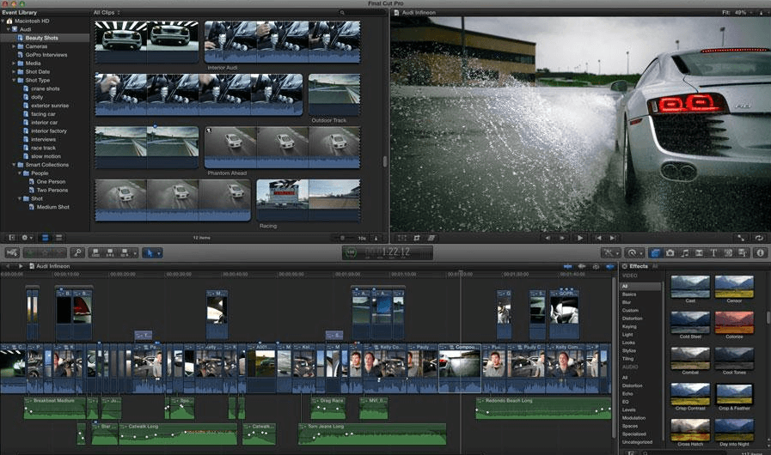Toggle list view in Event Browser
771x455 pixels.
(x=58, y=238)
